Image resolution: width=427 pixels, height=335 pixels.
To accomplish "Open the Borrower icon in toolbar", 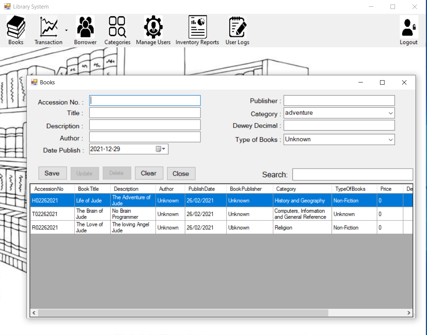I will click(85, 27).
